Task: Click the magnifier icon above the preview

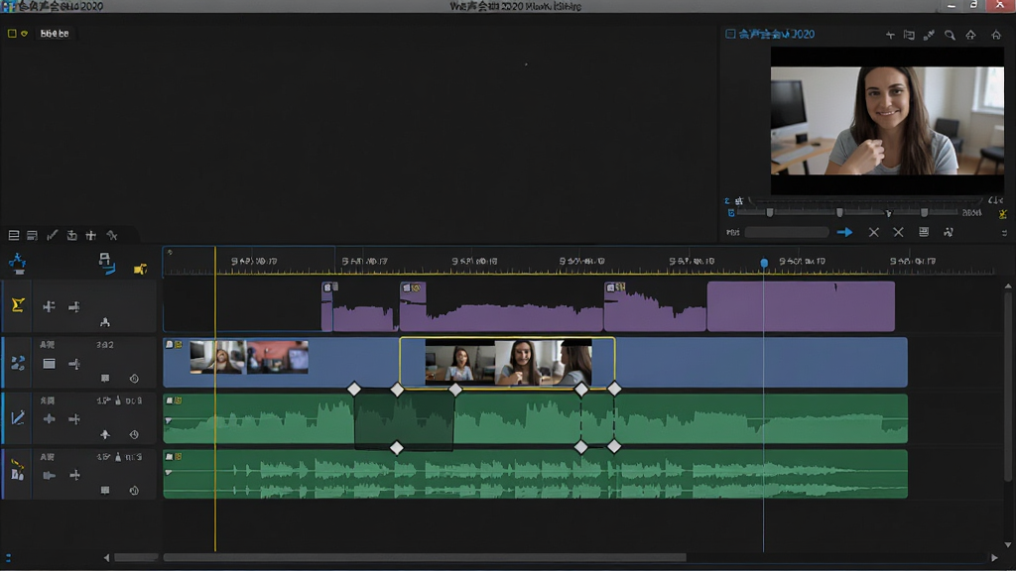Action: (950, 35)
